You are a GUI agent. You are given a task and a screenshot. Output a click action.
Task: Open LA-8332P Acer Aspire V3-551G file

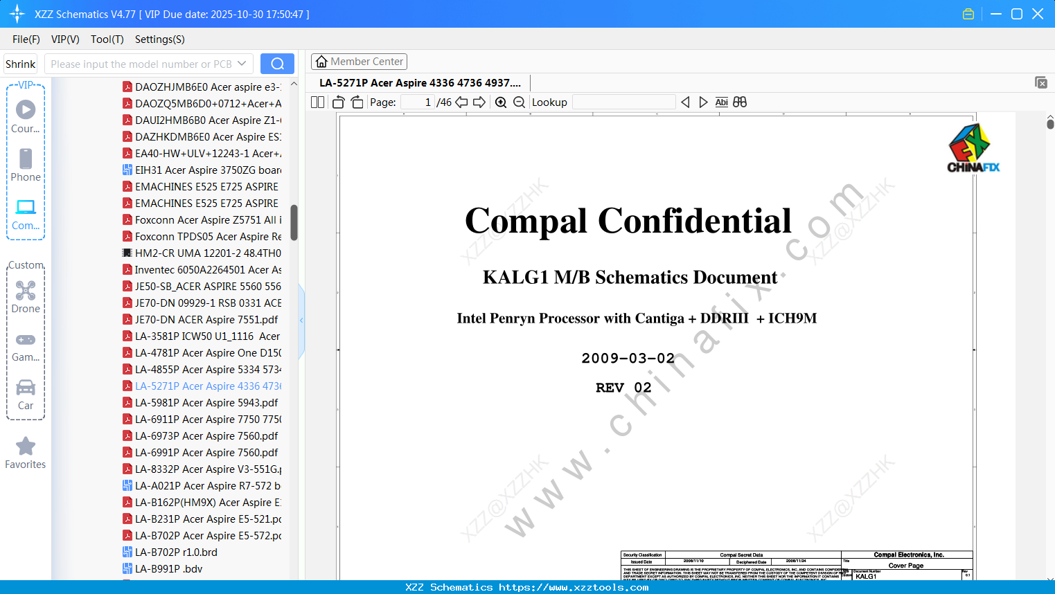point(202,469)
